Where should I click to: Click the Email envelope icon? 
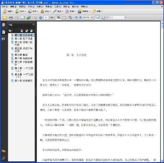pos(22,18)
